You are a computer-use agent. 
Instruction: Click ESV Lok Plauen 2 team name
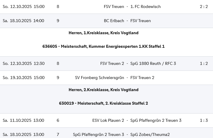coord(108,120)
